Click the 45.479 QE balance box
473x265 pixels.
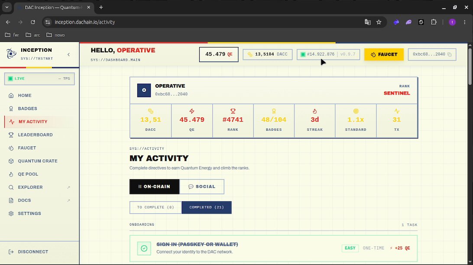pyautogui.click(x=219, y=54)
